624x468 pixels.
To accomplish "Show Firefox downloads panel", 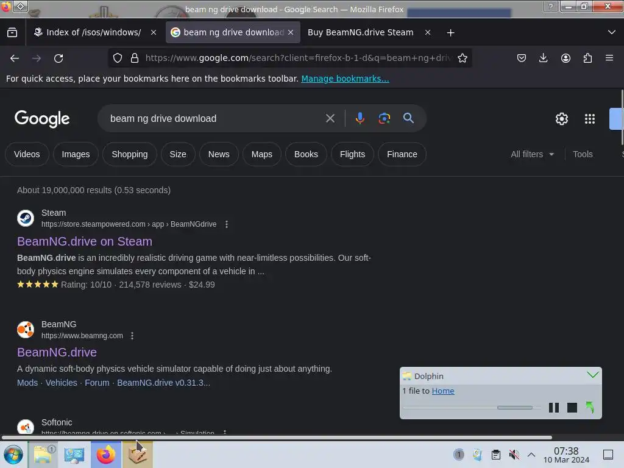I will click(543, 58).
